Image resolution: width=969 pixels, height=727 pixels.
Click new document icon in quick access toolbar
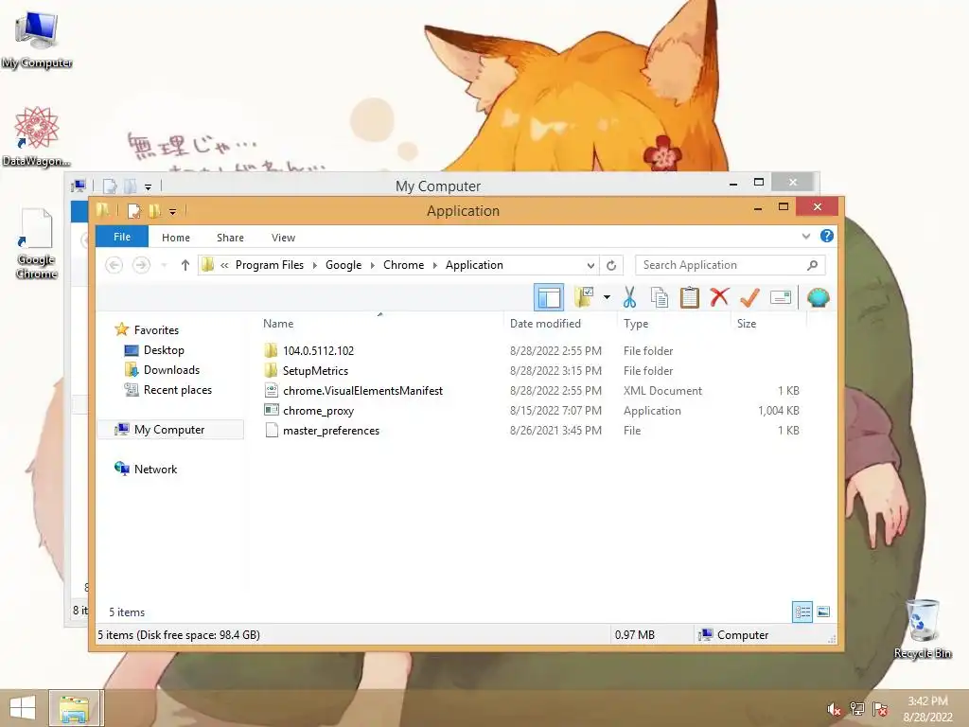pos(134,211)
